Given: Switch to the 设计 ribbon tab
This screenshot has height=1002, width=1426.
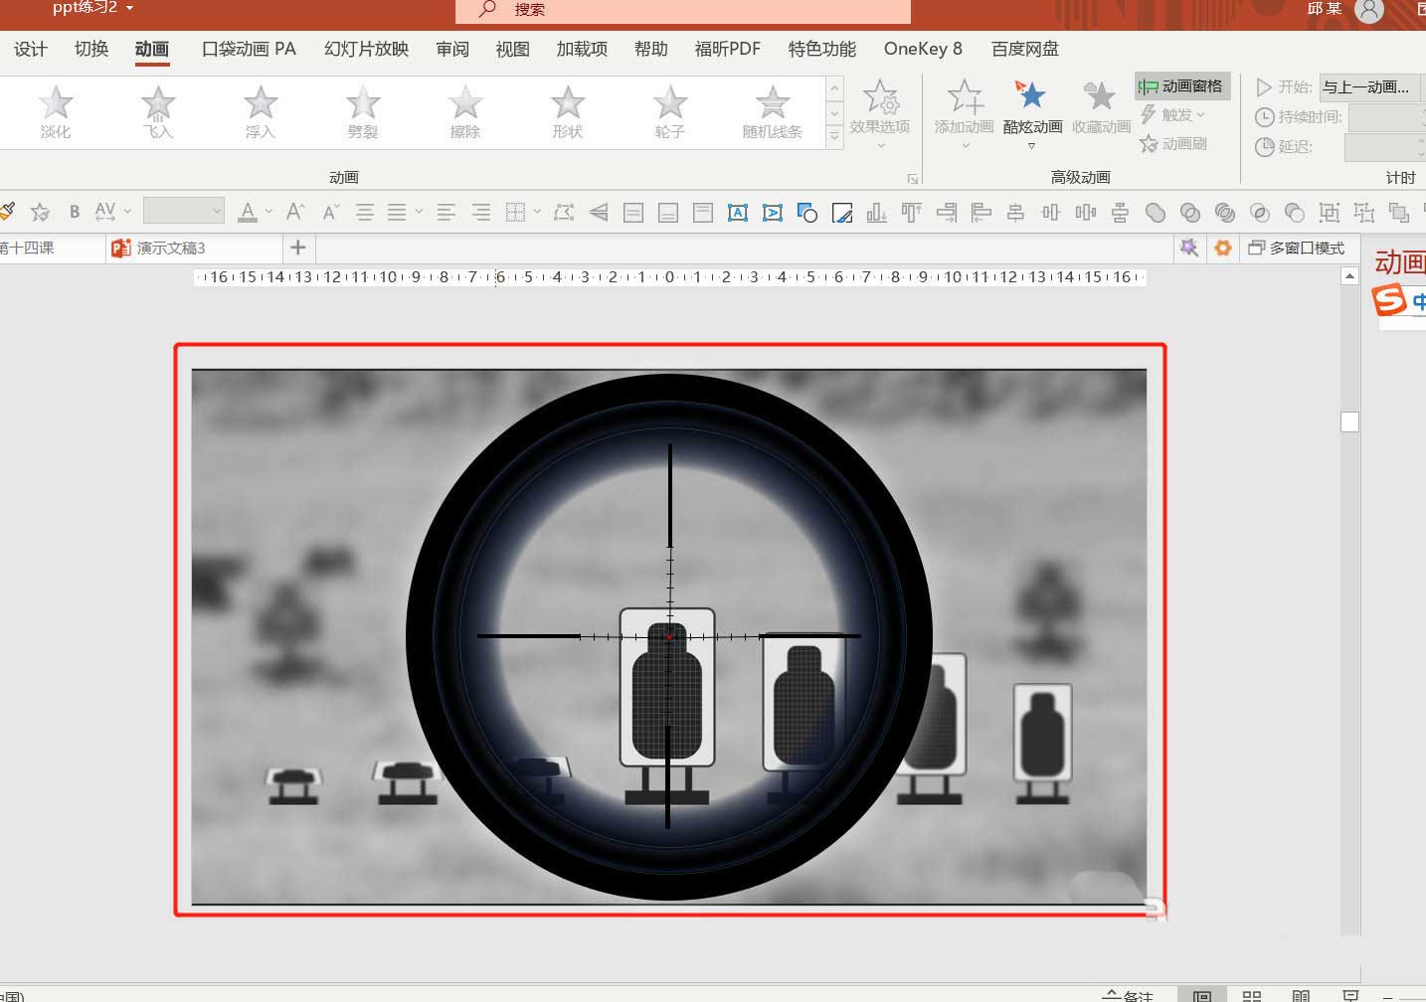Looking at the screenshot, I should pyautogui.click(x=29, y=49).
